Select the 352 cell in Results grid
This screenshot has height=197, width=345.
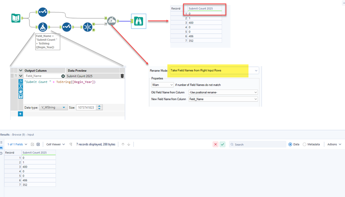pyautogui.click(x=38, y=185)
